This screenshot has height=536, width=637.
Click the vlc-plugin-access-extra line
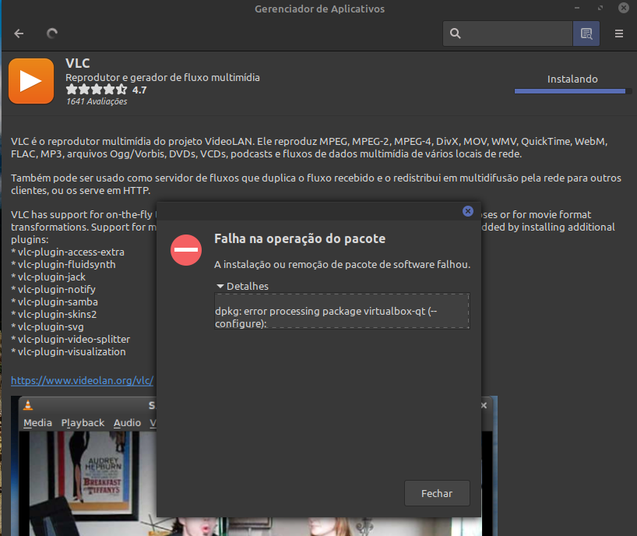point(68,252)
